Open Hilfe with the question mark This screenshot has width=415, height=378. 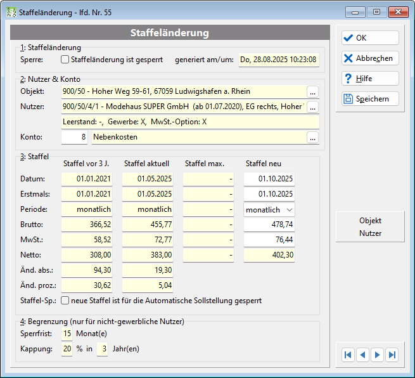click(x=370, y=79)
